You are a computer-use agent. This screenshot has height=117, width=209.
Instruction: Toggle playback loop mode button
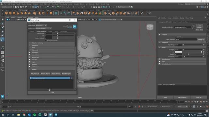(x=190, y=107)
